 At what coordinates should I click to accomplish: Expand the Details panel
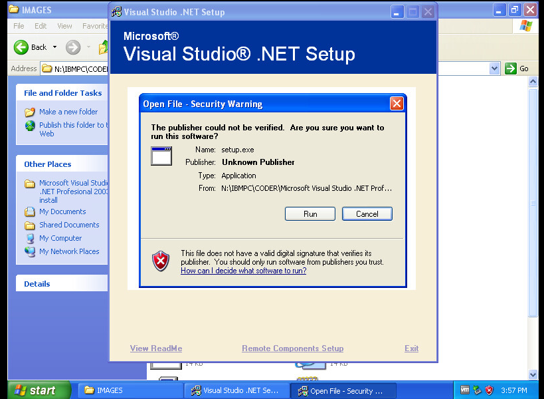(62, 284)
